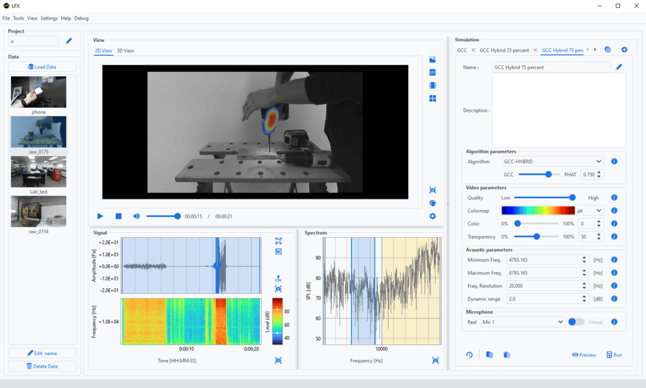Click the signal zoom-fit icon at top
Screen dimensions: 646x388
click(278, 241)
